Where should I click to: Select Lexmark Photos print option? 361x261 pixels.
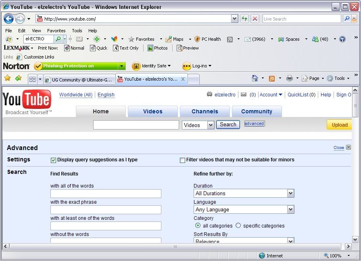point(158,48)
